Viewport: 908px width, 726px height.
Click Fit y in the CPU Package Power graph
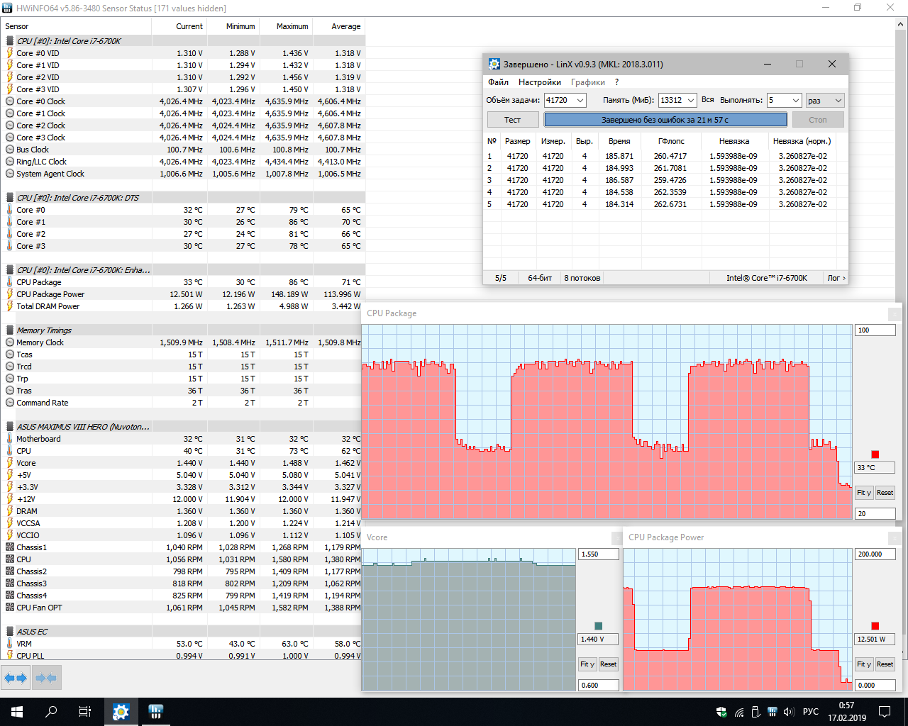pos(864,664)
